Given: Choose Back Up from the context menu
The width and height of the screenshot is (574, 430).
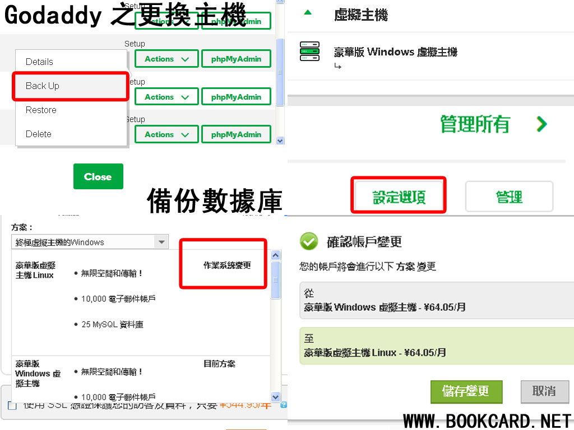Looking at the screenshot, I should coord(43,86).
